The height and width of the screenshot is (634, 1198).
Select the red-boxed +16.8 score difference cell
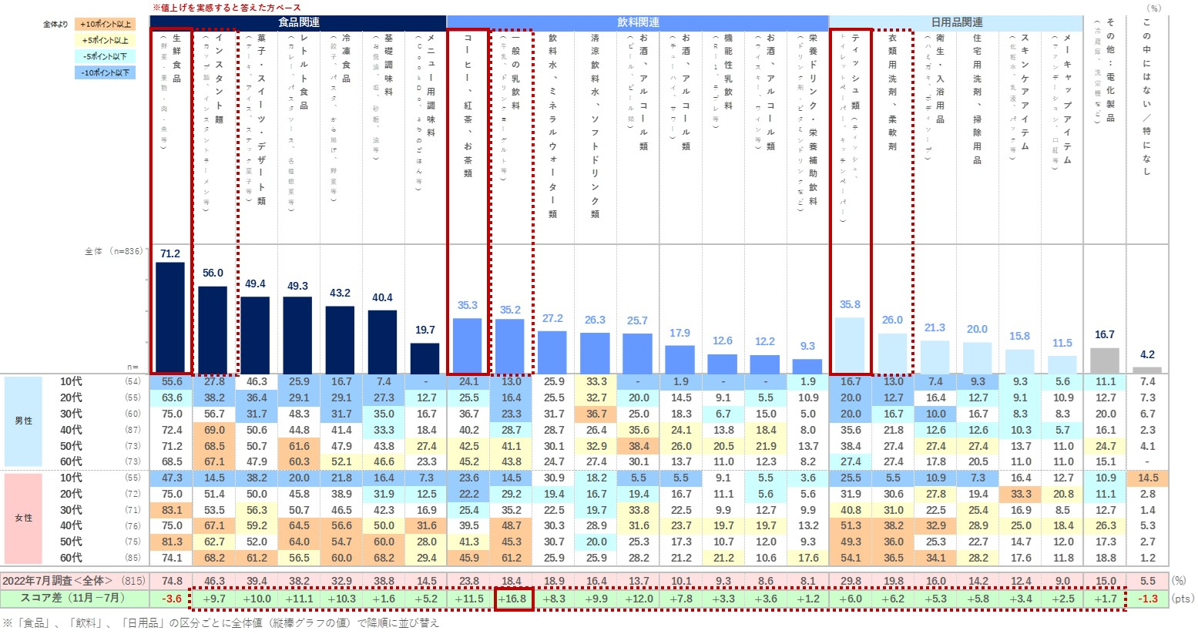[512, 599]
